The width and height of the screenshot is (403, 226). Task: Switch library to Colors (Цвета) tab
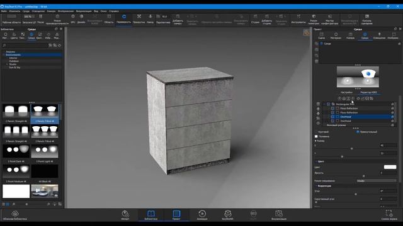14,36
